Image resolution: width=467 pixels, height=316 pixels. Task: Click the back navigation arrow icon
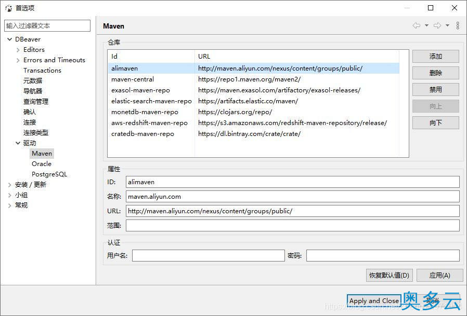(417, 25)
